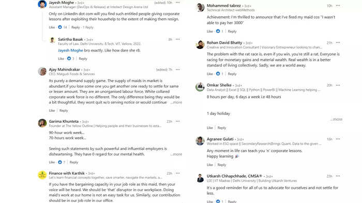Screen dimensions: 362x203
Task: Like Ajay Mahindrakar's comment
Action: tap(52, 111)
